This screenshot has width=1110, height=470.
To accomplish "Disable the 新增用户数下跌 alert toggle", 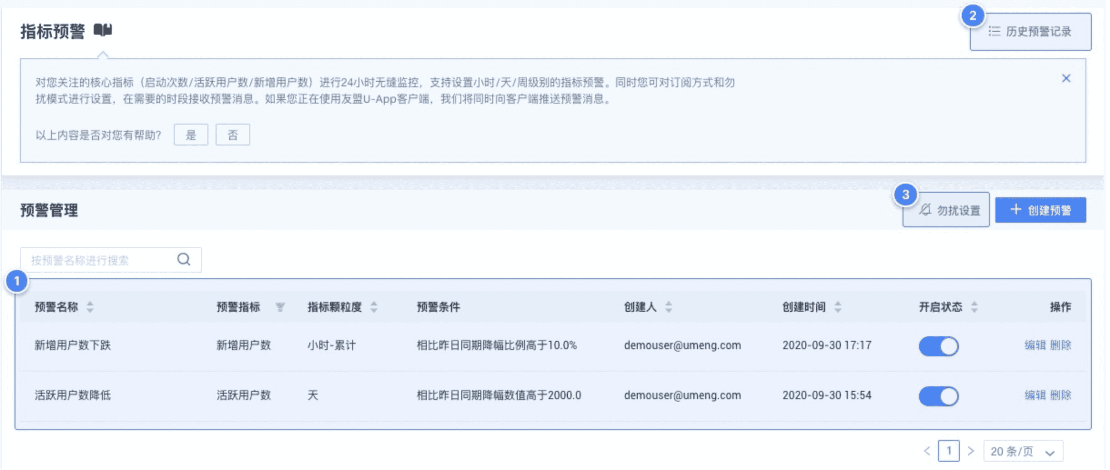I will tap(938, 346).
